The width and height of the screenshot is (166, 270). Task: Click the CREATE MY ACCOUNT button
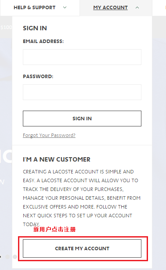tap(82, 248)
